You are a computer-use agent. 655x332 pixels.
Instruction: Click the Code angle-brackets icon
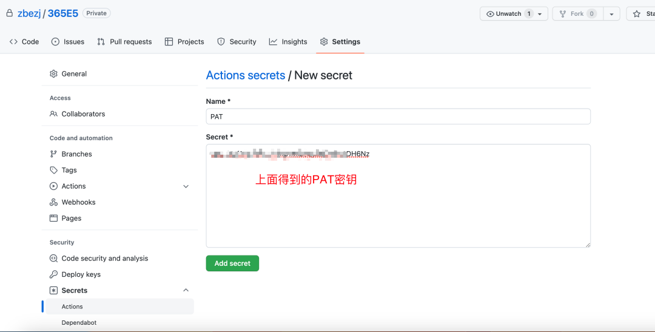coord(13,42)
